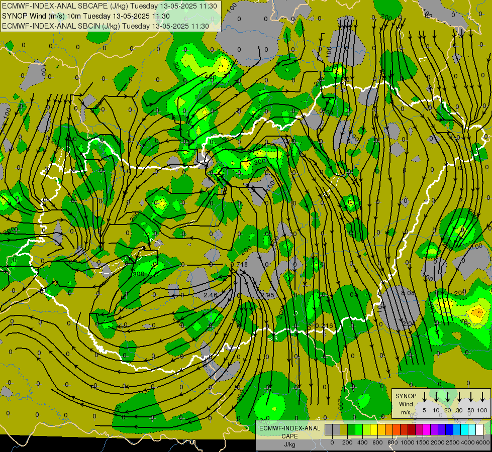
Task: Click the SBCIN title line
Action: pyautogui.click(x=106, y=26)
